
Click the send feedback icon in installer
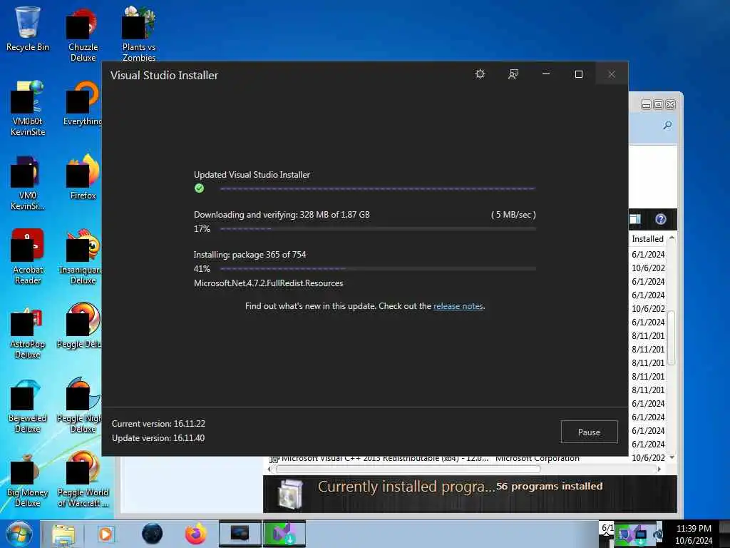coord(513,74)
